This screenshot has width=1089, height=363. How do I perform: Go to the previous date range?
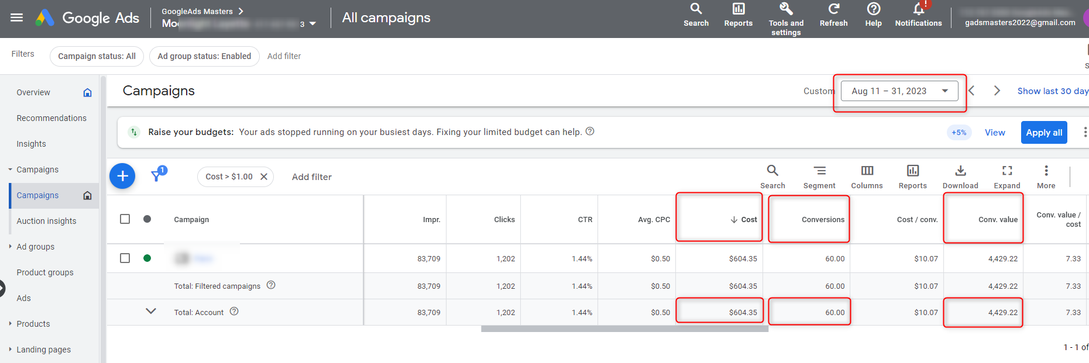[971, 91]
